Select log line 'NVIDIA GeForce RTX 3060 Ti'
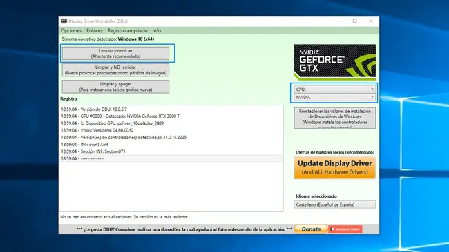The width and height of the screenshot is (449, 252). pyautogui.click(x=171, y=116)
